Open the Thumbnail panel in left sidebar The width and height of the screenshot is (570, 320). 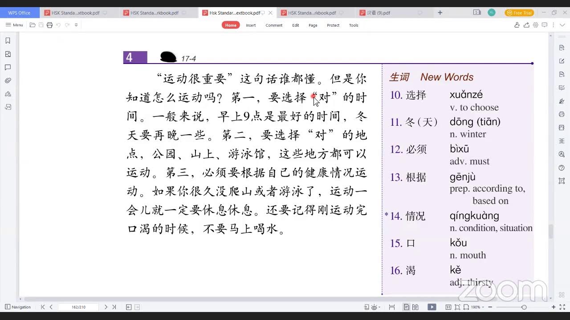(x=8, y=54)
